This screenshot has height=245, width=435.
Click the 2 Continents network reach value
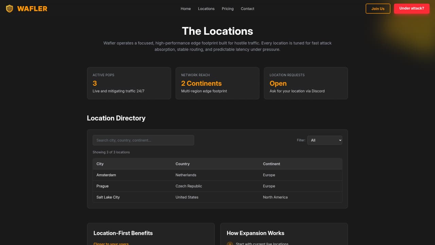tap(201, 83)
